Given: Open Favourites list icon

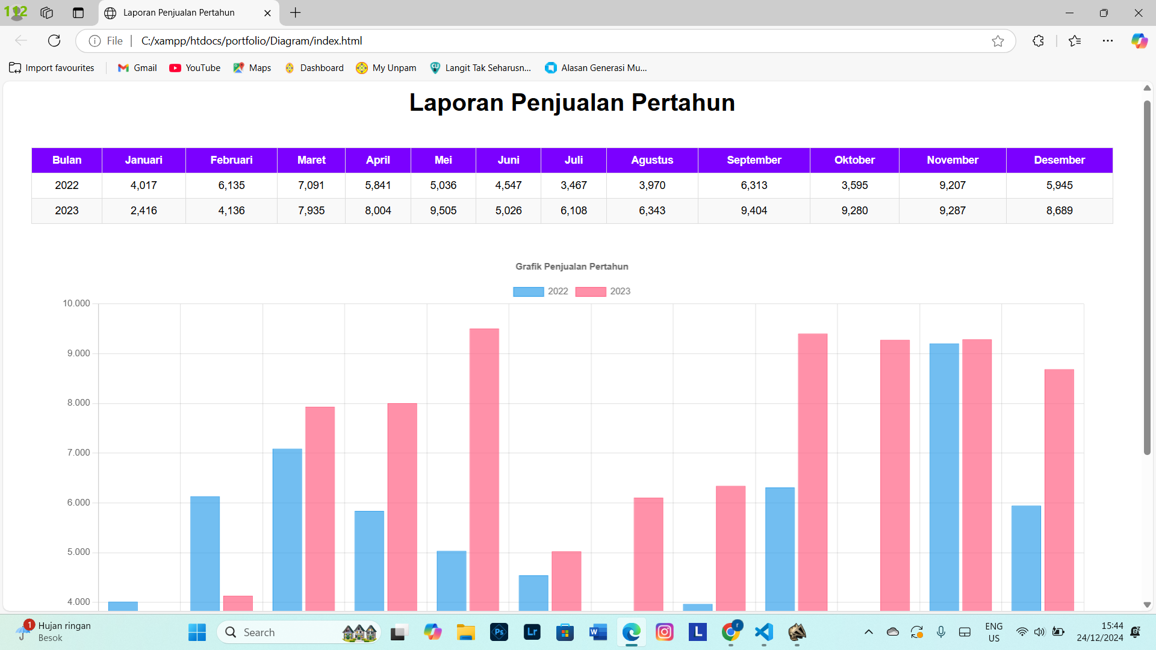Looking at the screenshot, I should click(x=1075, y=41).
